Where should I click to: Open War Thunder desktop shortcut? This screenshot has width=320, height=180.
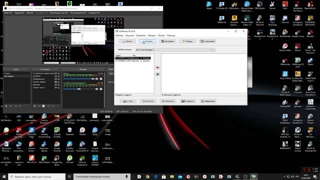(285, 33)
